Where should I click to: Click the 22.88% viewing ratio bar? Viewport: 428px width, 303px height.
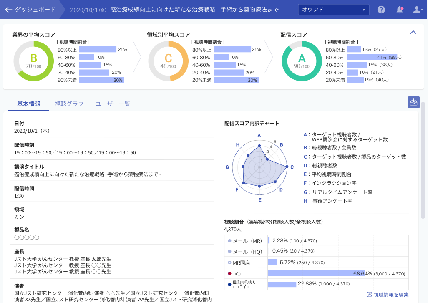point(282,284)
